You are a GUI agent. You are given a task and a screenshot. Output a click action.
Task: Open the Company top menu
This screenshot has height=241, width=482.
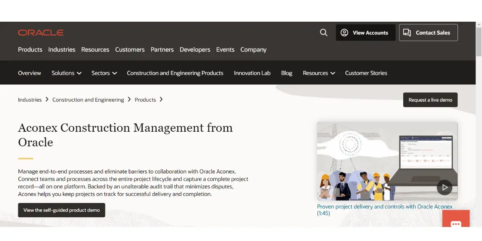[x=253, y=49]
